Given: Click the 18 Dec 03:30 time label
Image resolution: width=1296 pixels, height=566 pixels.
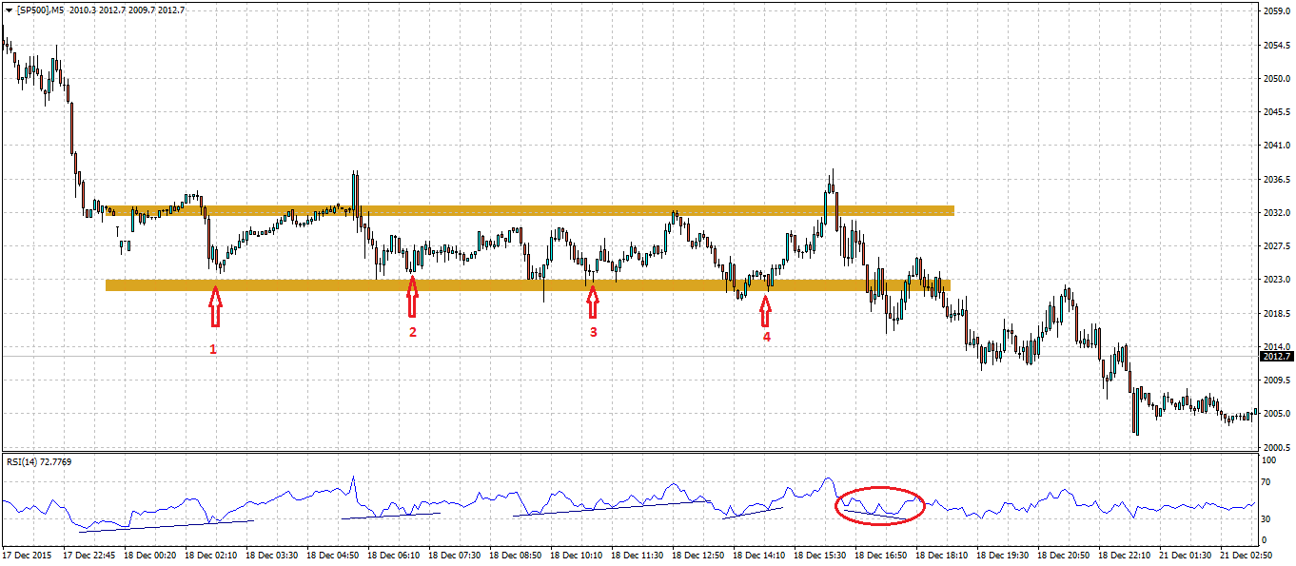Looking at the screenshot, I should [273, 554].
